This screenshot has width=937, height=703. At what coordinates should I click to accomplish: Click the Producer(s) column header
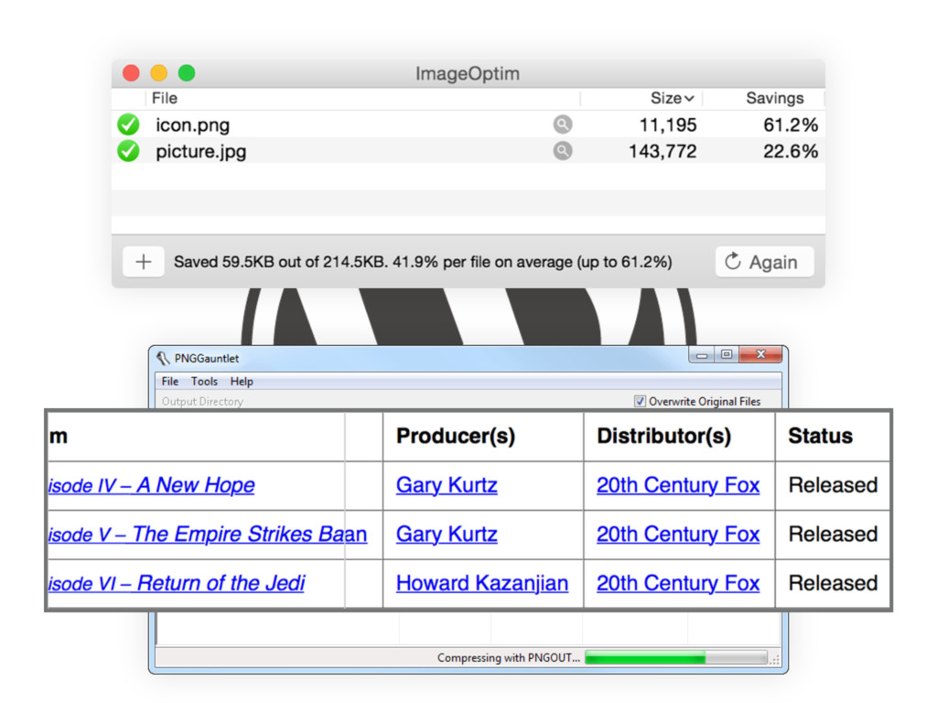pyautogui.click(x=456, y=436)
